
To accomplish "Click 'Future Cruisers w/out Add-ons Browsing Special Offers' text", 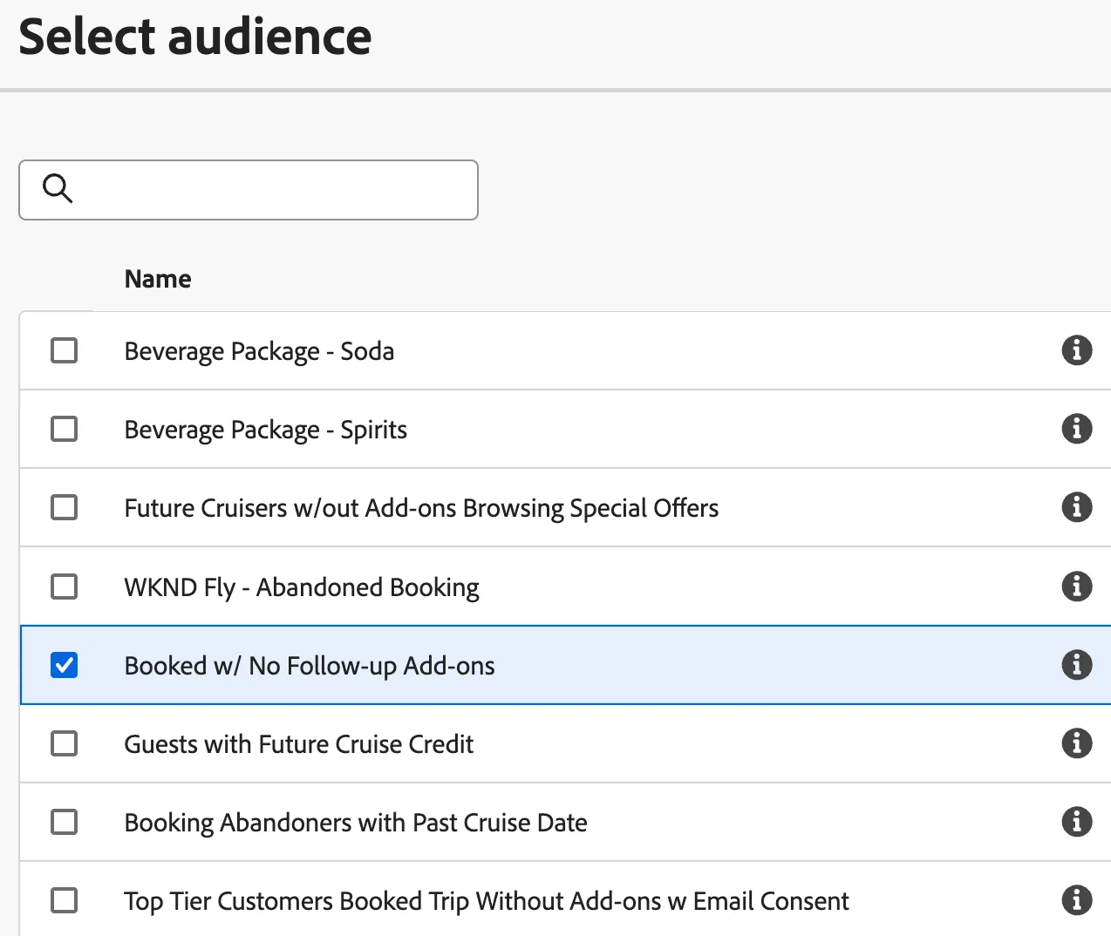I will (x=421, y=508).
